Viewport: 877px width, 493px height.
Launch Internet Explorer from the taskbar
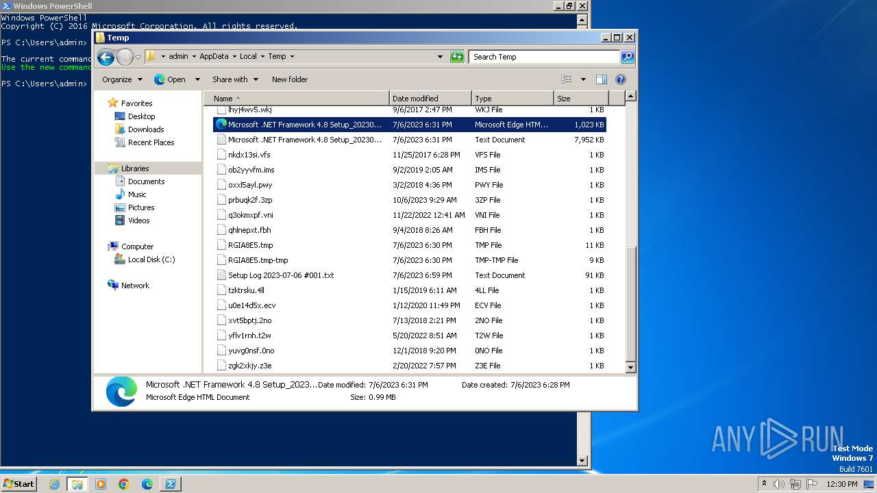[x=54, y=484]
